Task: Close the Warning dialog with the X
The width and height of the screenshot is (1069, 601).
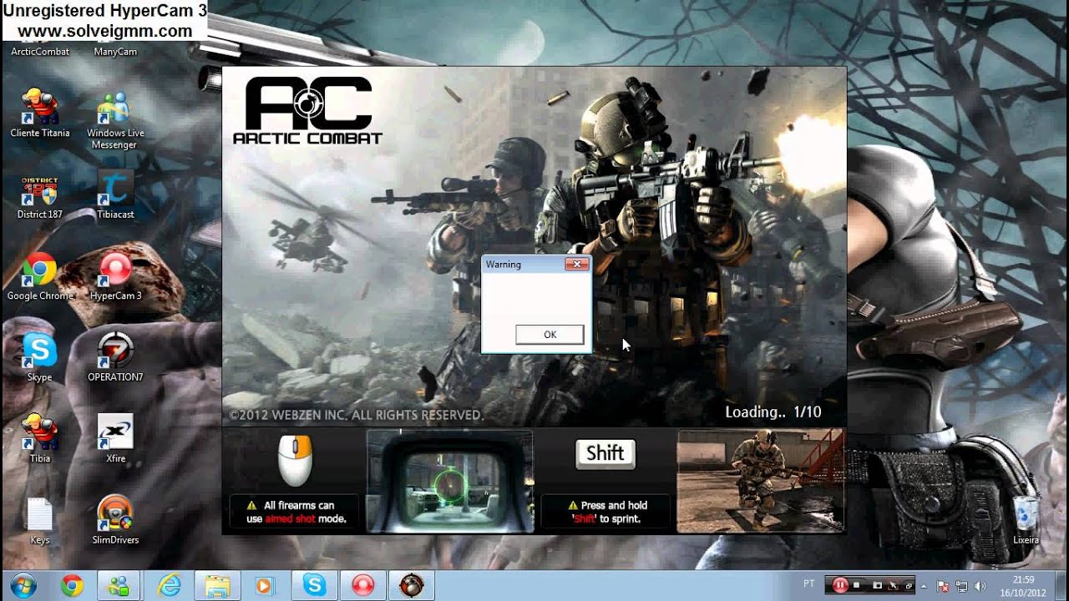Action: tap(576, 264)
